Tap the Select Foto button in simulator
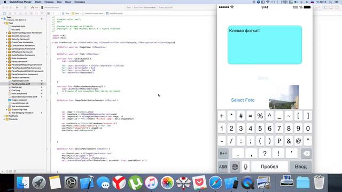The image size is (342, 192). click(x=243, y=100)
